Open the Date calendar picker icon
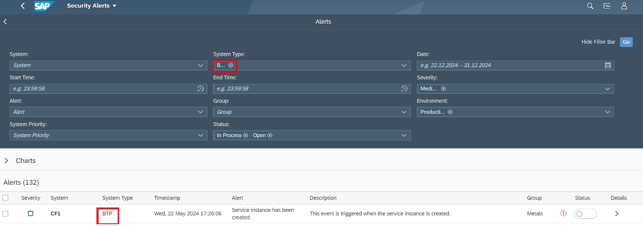 (608, 65)
